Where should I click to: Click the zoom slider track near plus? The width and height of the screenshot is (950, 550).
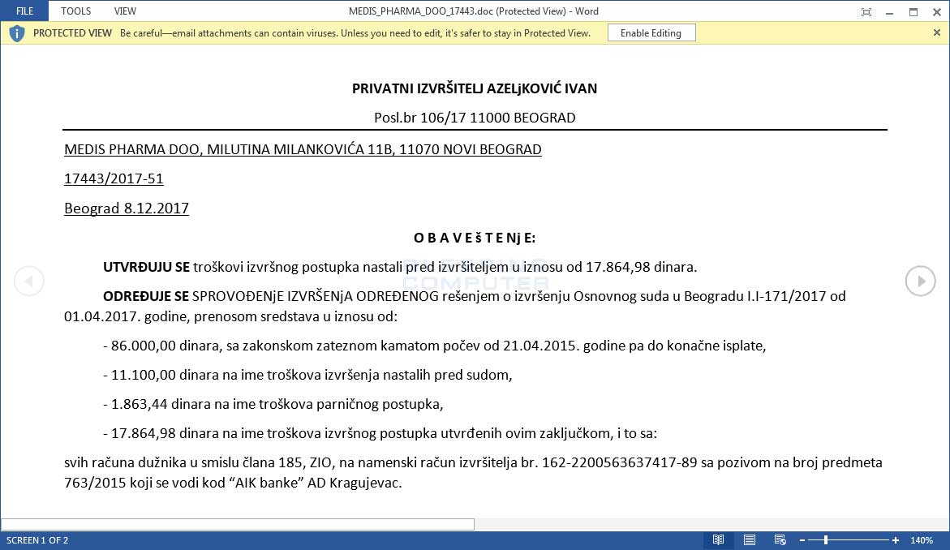876,539
